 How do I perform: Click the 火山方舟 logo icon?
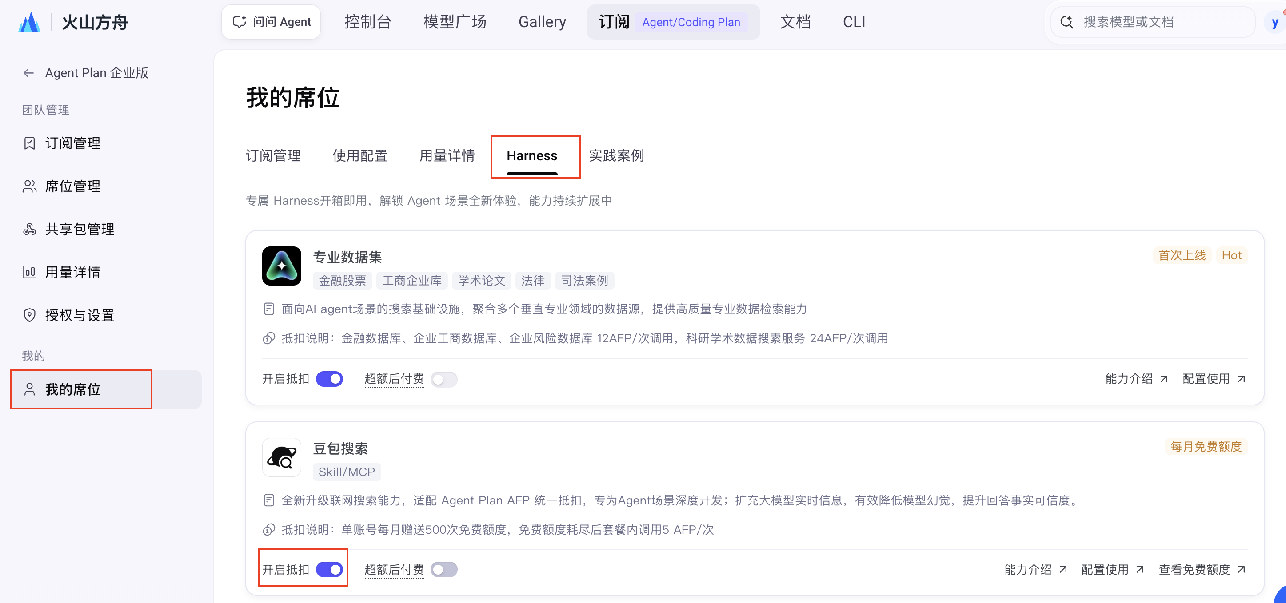point(29,22)
